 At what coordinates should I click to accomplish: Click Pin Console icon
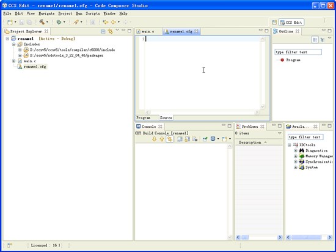205,139
